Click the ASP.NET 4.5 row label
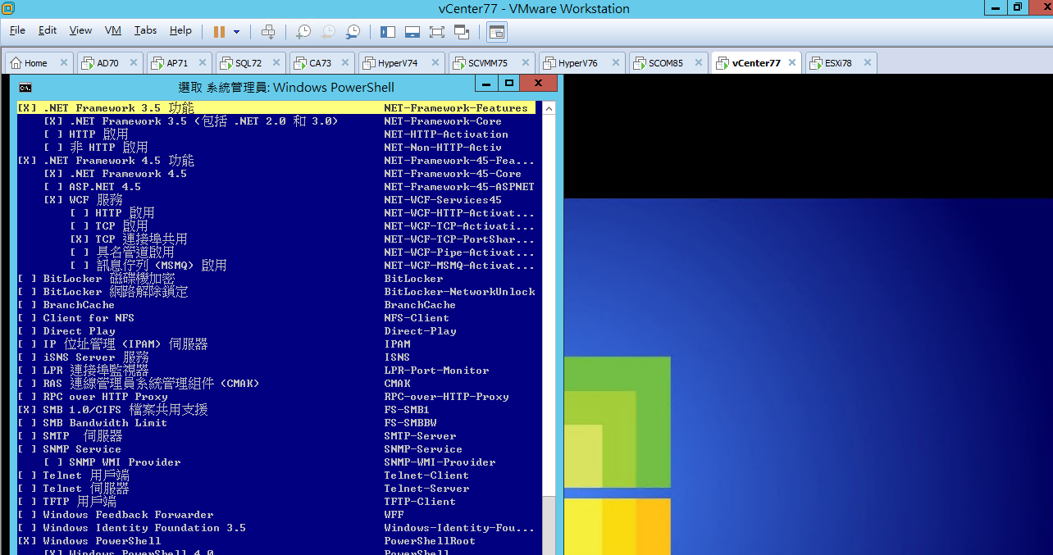The height and width of the screenshot is (555, 1053). [x=105, y=187]
